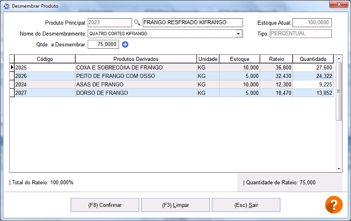The height and width of the screenshot is (221, 351).
Task: Click the Unidade column header
Action: [208, 59]
